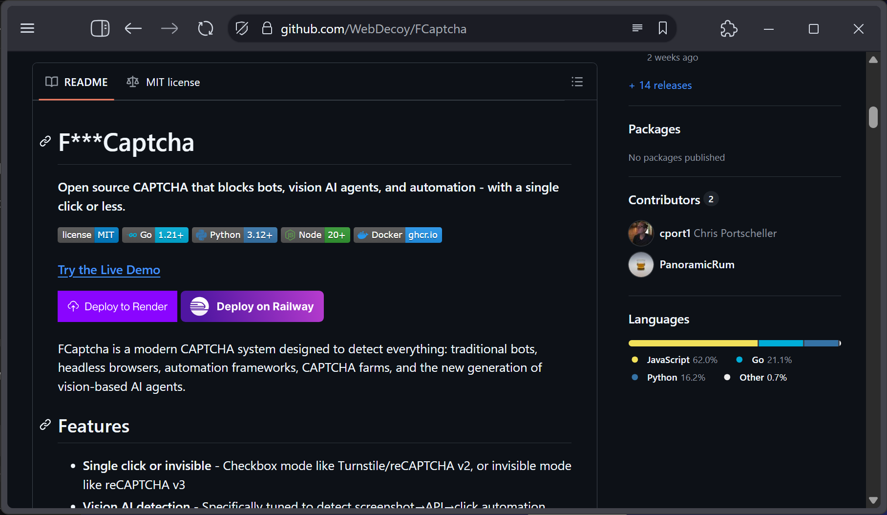Open the Try the Live Demo link
887x515 pixels.
pos(109,270)
